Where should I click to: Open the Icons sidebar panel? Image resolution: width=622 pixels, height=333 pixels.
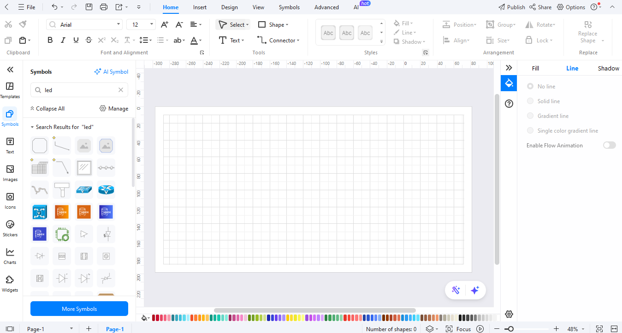pos(10,201)
